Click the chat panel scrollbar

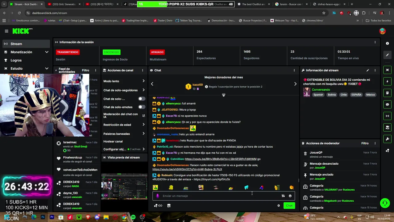(x=299, y=180)
